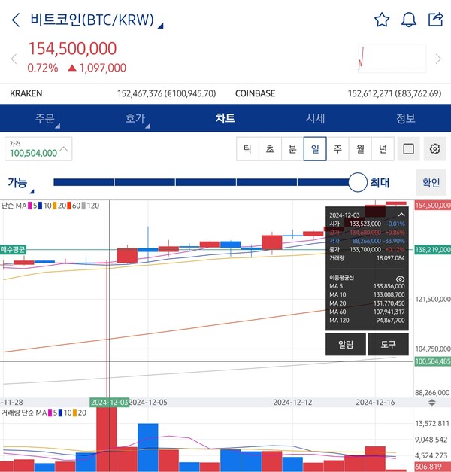Click current price 154,500,000 headline
This screenshot has width=451, height=472.
(72, 48)
